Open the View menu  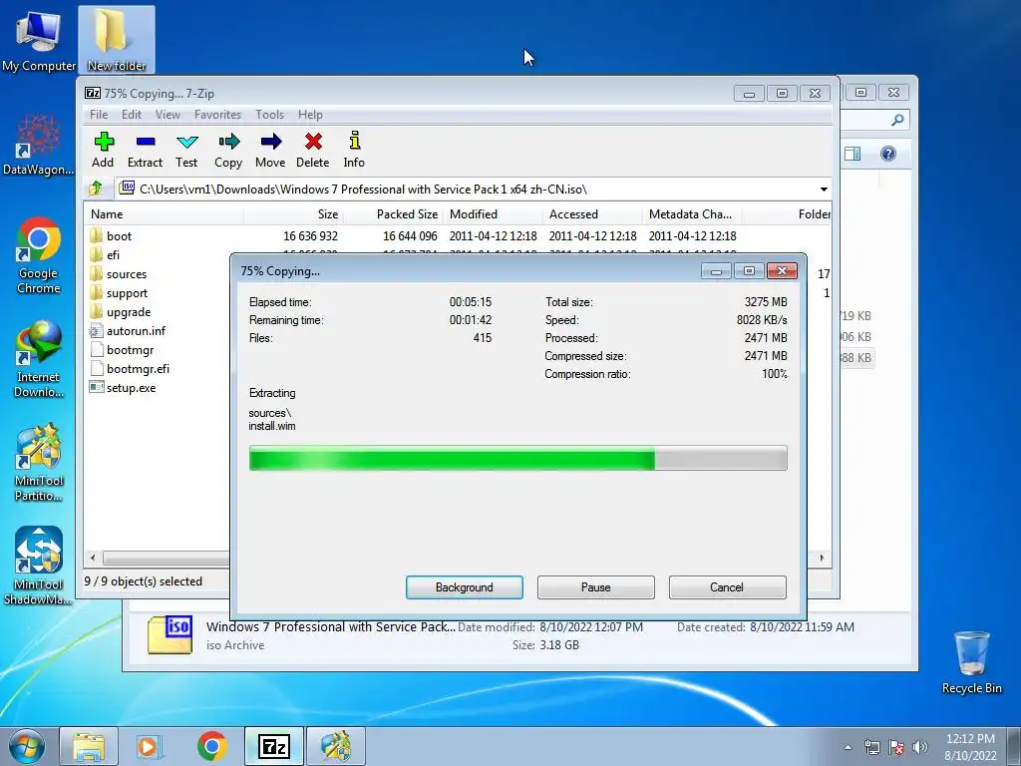click(168, 115)
